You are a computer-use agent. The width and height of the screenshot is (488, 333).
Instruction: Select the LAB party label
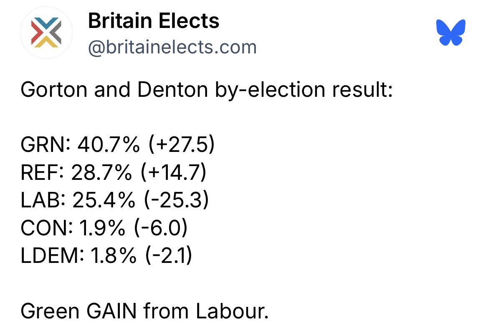click(x=40, y=201)
